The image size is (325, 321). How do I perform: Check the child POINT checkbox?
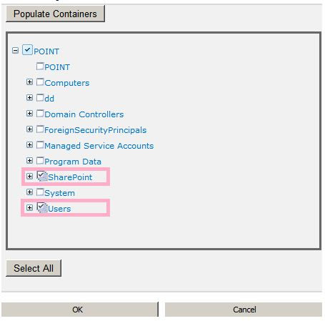click(x=40, y=66)
